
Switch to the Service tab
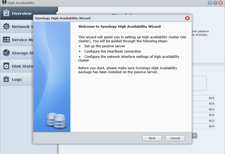[x=17, y=40]
